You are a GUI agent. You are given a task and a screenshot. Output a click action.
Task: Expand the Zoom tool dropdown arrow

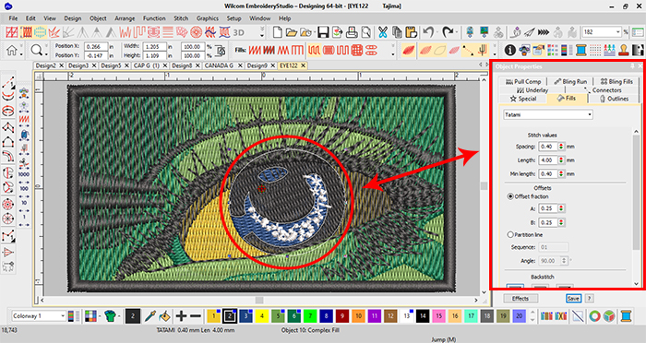[46, 54]
